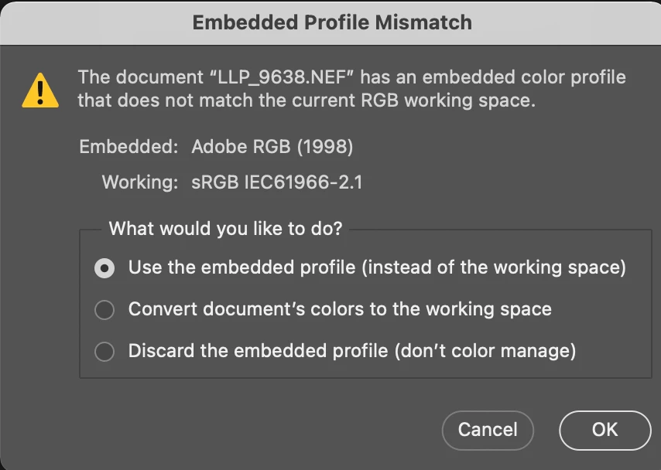Click the "Embedded:" field label
The height and width of the screenshot is (470, 661).
pos(129,146)
